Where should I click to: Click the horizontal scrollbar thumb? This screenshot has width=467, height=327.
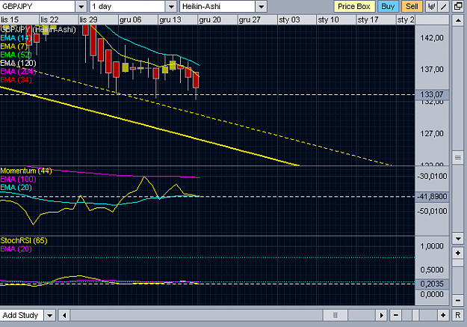click(335, 315)
